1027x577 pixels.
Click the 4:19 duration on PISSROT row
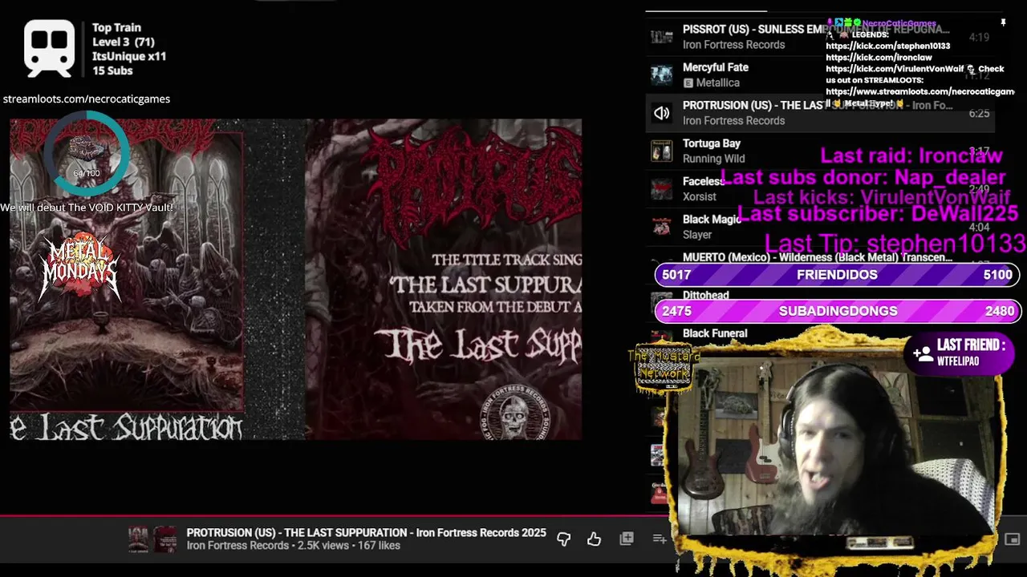coord(979,37)
